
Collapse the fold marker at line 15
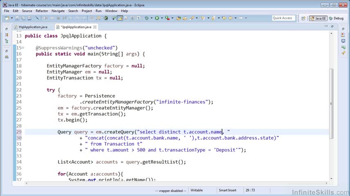(23, 48)
